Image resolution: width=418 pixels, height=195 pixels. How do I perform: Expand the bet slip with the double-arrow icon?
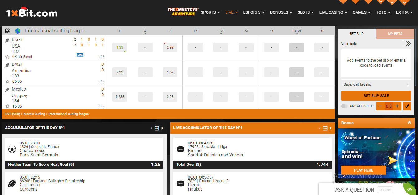point(409,44)
